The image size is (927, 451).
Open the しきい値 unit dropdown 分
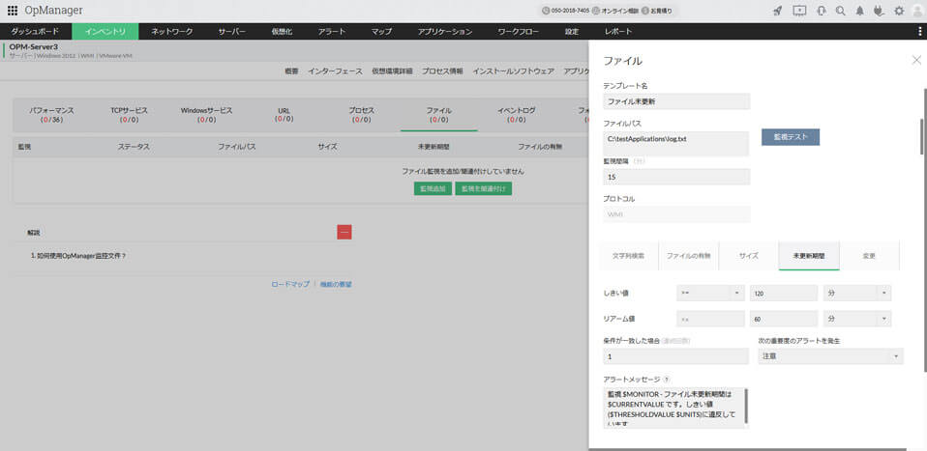tap(857, 293)
